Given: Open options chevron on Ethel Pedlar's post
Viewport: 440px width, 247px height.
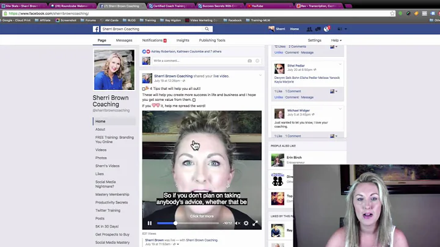Looking at the screenshot, I should 340,65.
